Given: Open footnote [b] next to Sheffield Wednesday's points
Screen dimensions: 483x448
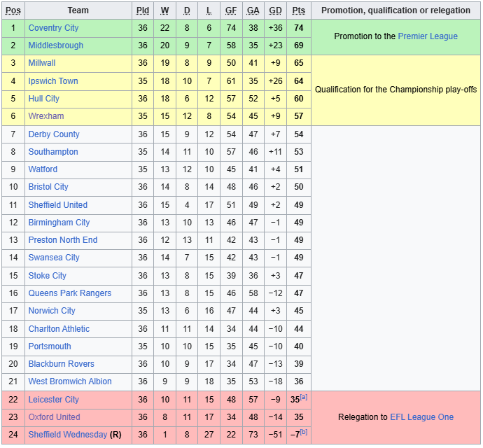Looking at the screenshot, I should tap(304, 432).
